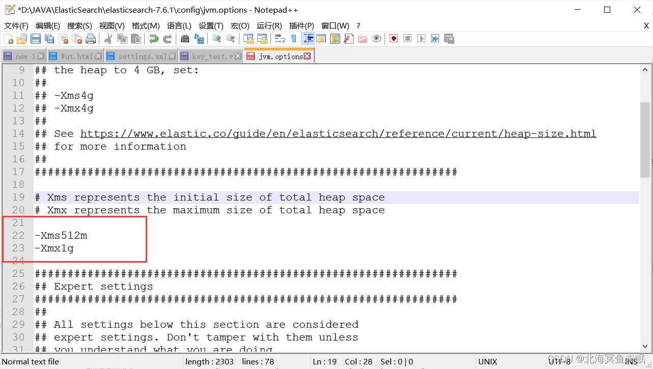Open Find with the binoculars icon

[185, 39]
